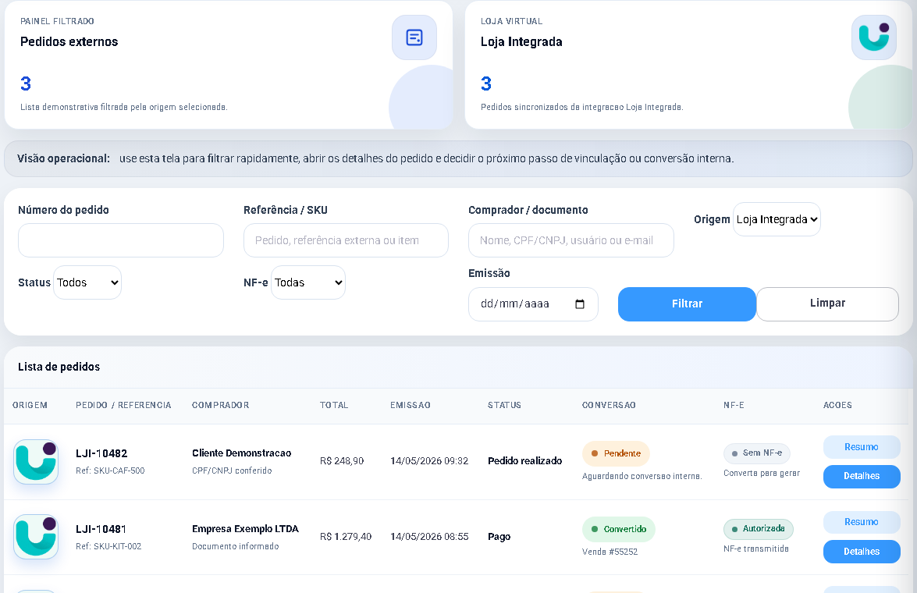Click the Pendente conversion badge
917x593 pixels.
(616, 453)
